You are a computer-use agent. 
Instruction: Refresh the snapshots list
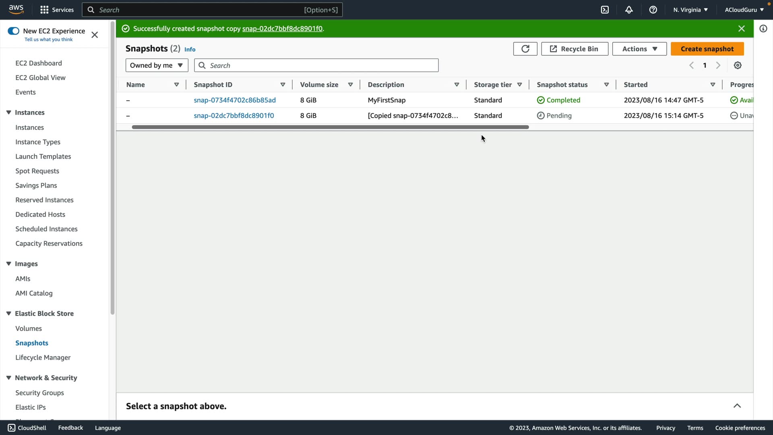pos(525,49)
